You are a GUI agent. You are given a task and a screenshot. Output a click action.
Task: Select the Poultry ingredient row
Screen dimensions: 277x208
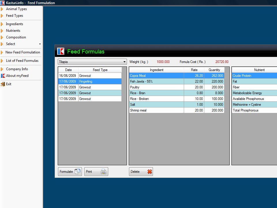coord(177,87)
